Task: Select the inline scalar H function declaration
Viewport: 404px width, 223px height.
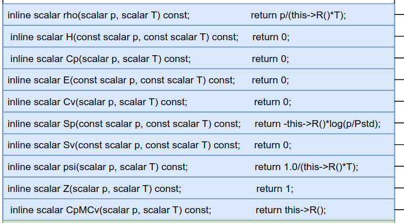Action: (x=125, y=37)
